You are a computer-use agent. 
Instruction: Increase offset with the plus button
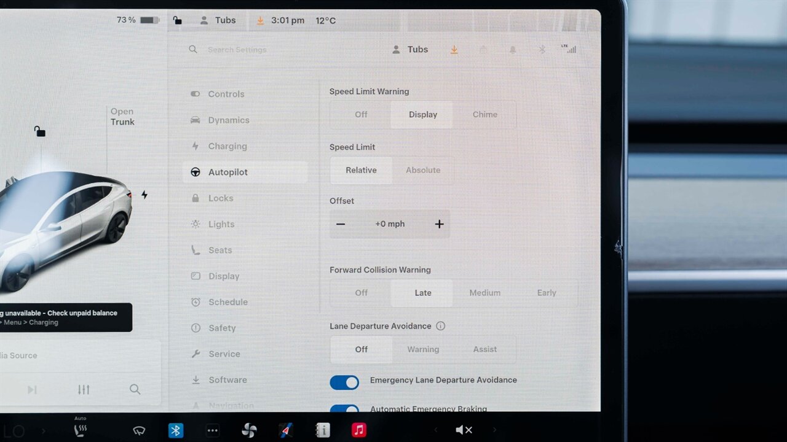point(439,224)
